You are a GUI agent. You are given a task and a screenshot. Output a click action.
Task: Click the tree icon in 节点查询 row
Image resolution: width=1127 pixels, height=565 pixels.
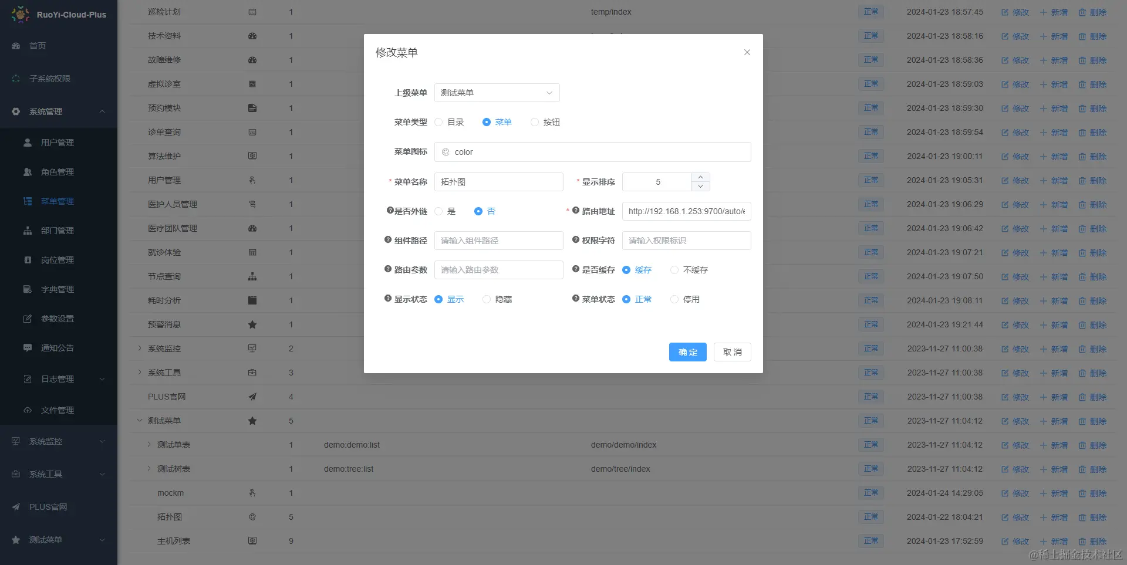tap(252, 276)
